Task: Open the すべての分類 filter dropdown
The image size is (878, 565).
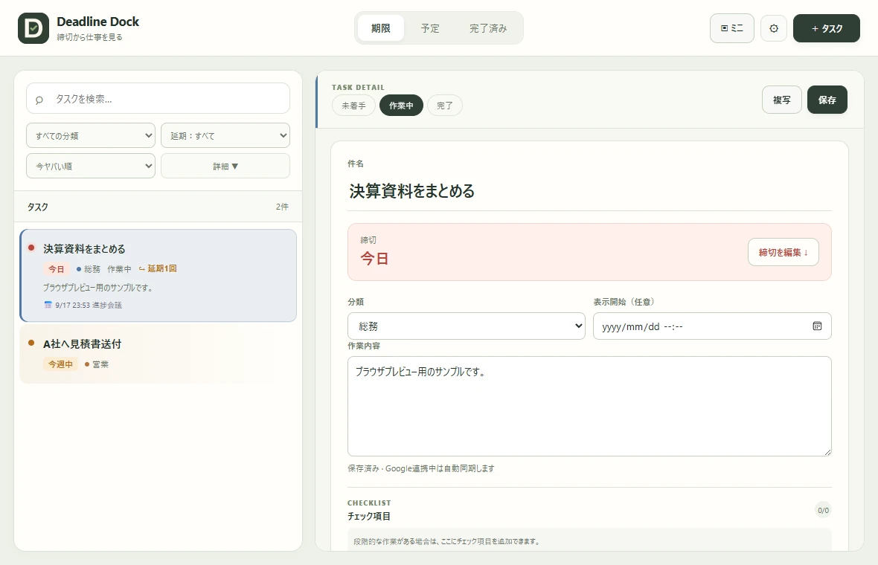Action: [91, 135]
